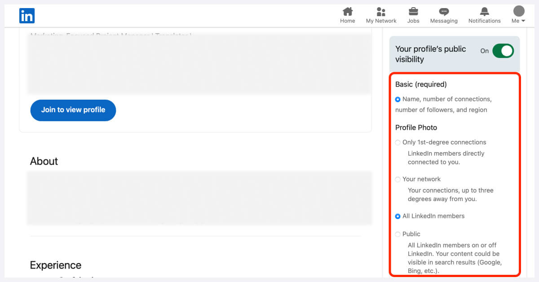Viewport: 539px width, 282px height.
Task: Select the "Your network" option
Action: click(398, 179)
